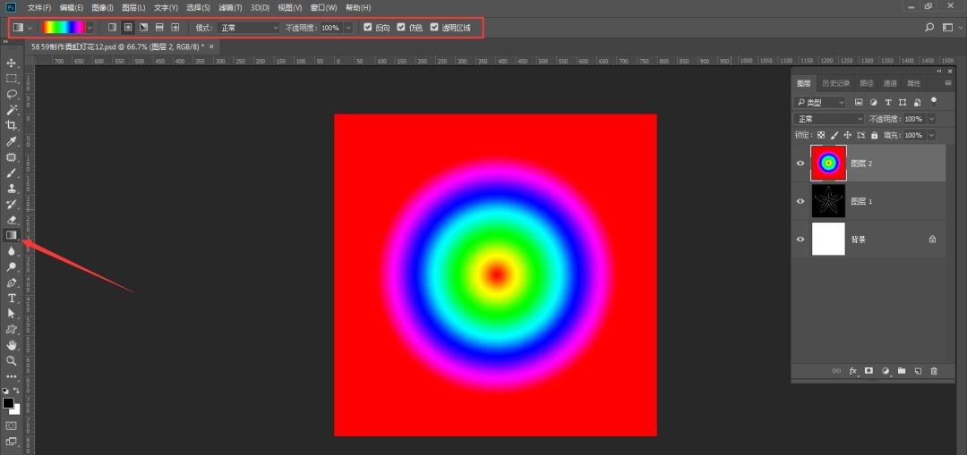Select the Pen tool
The width and height of the screenshot is (967, 455).
coord(11,282)
